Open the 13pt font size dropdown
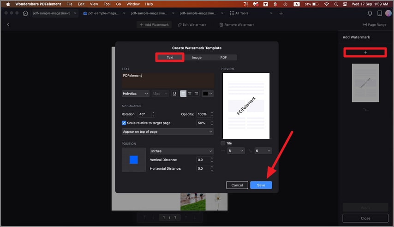Screen dimensions: 394x227 160,94
